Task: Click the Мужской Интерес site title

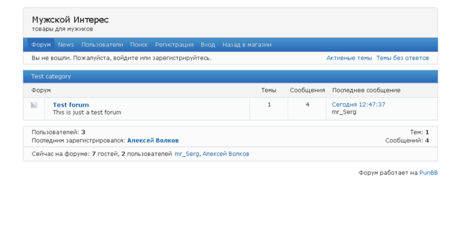Action: tap(70, 20)
